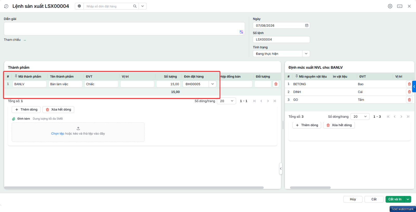Delete the GO material row
Screen dimensions: 416x212
tap(409, 100)
